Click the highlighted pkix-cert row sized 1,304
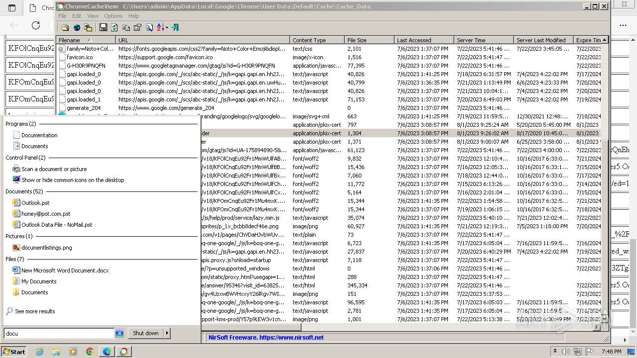 point(401,133)
